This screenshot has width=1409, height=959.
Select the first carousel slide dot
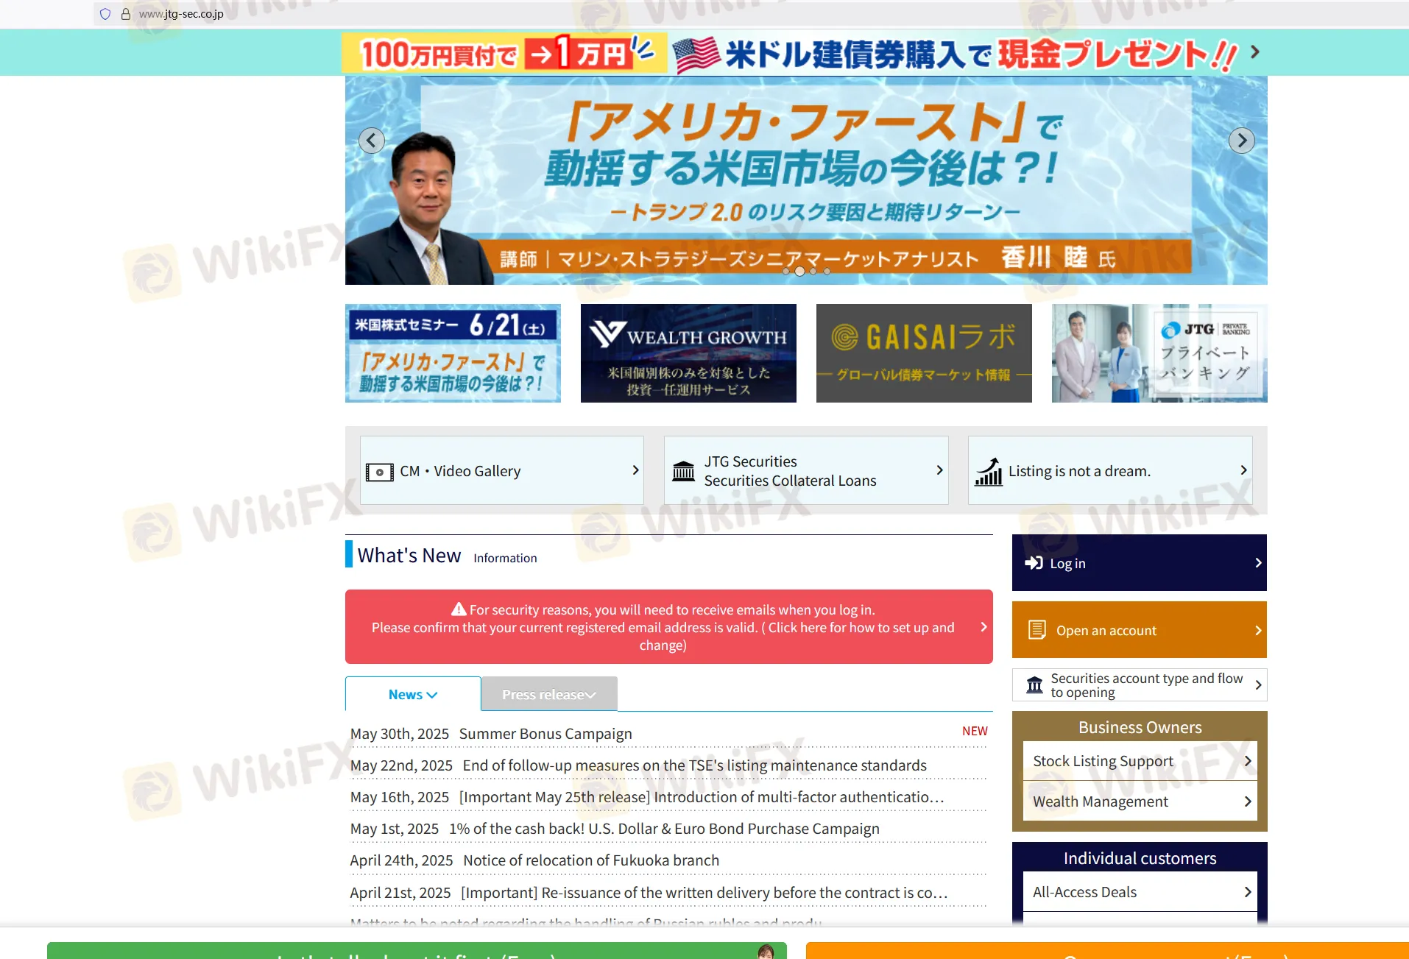pyautogui.click(x=786, y=272)
